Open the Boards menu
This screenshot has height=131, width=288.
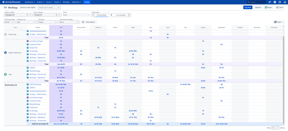[58, 2]
